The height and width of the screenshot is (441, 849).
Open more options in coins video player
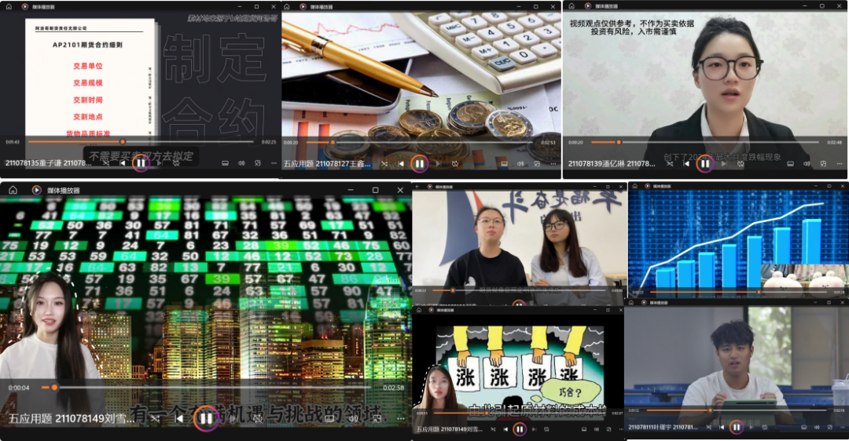tap(553, 163)
